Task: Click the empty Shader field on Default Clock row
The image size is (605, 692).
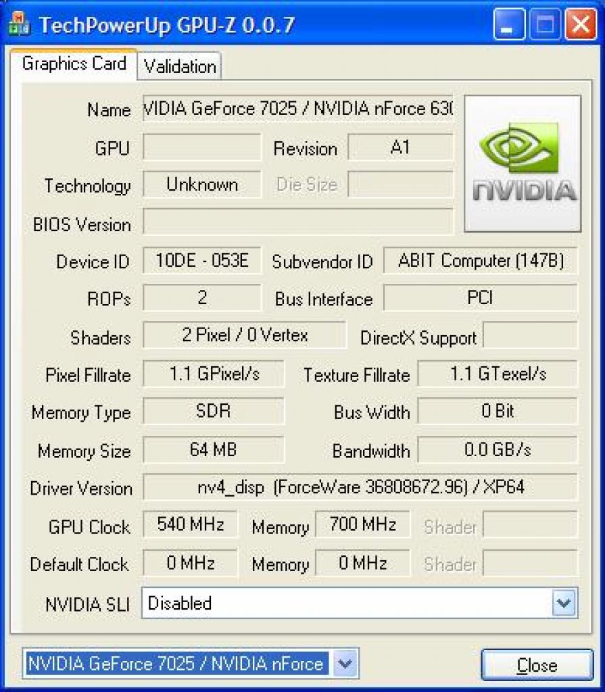Action: (x=531, y=563)
